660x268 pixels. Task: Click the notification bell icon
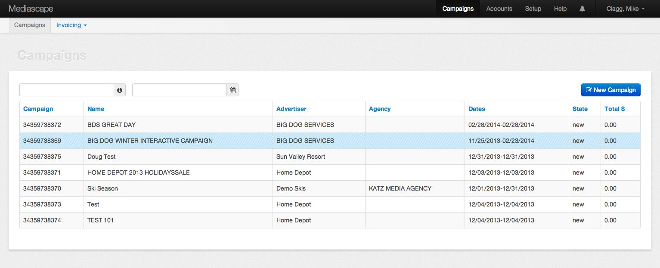coord(583,9)
